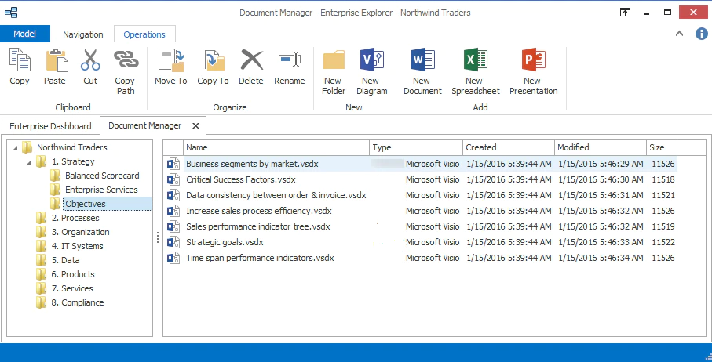
Task: Select the Enterprise Services folder
Action: 101,190
